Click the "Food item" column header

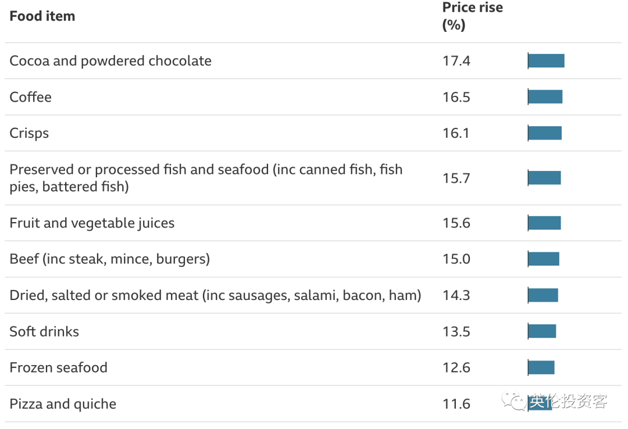pyautogui.click(x=42, y=16)
